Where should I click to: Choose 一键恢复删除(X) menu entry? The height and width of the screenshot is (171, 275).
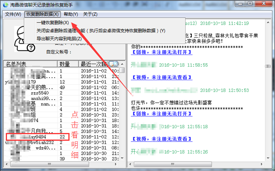(52, 22)
